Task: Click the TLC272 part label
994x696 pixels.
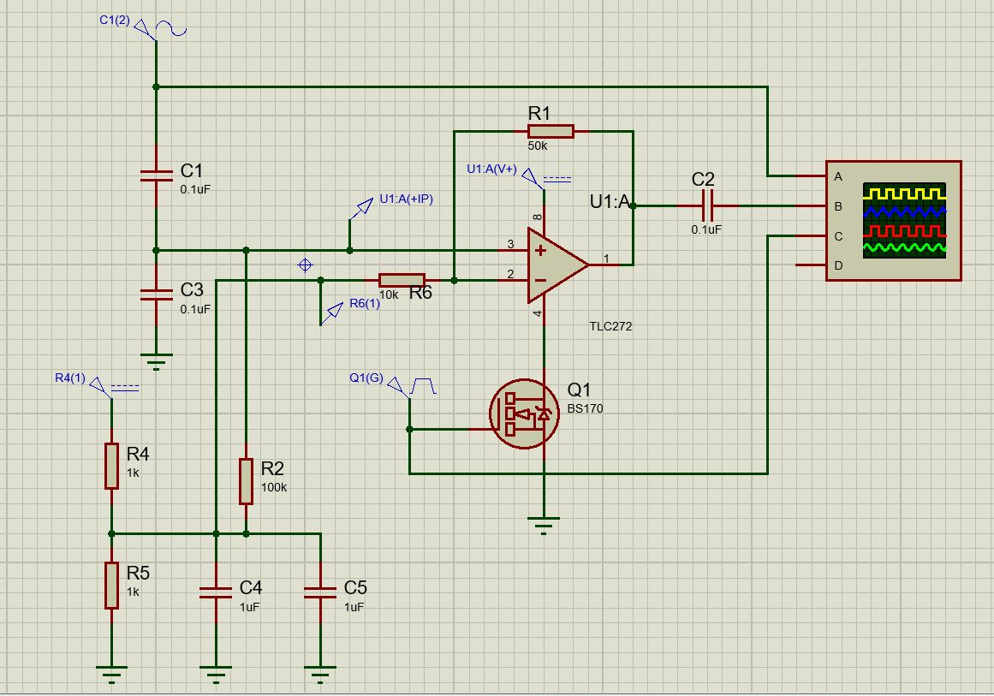Action: point(610,326)
